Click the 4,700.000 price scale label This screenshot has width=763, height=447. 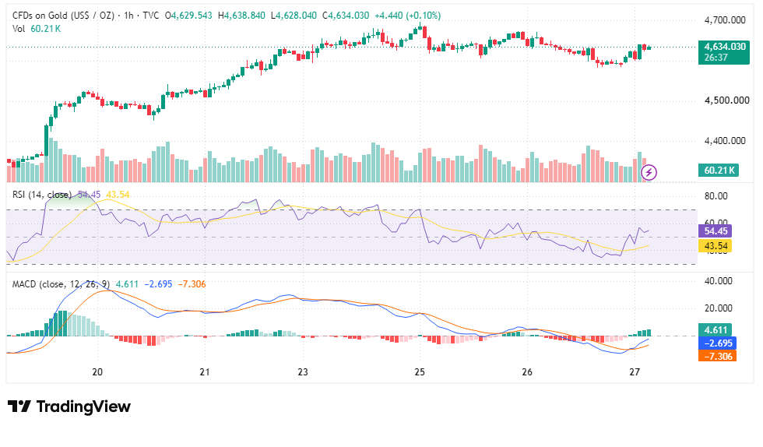pyautogui.click(x=725, y=20)
